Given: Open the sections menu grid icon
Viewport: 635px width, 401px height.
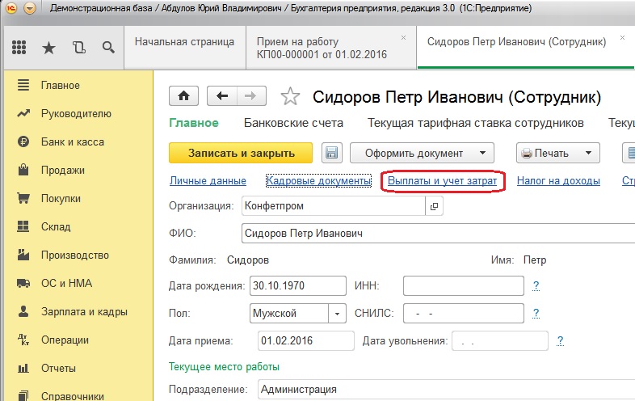Looking at the screenshot, I should [x=21, y=48].
